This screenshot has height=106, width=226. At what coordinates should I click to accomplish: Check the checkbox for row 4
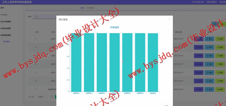[x=31, y=64]
